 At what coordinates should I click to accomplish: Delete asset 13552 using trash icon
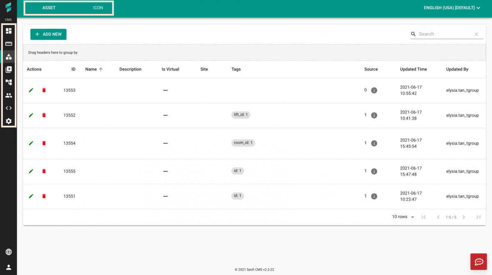pyautogui.click(x=44, y=115)
